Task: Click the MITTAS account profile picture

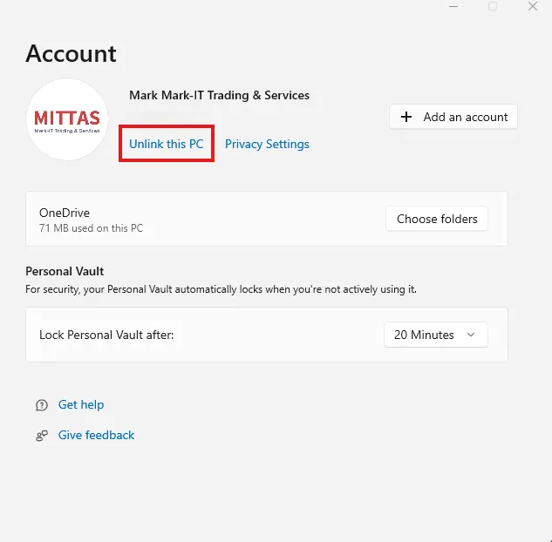Action: 67,119
